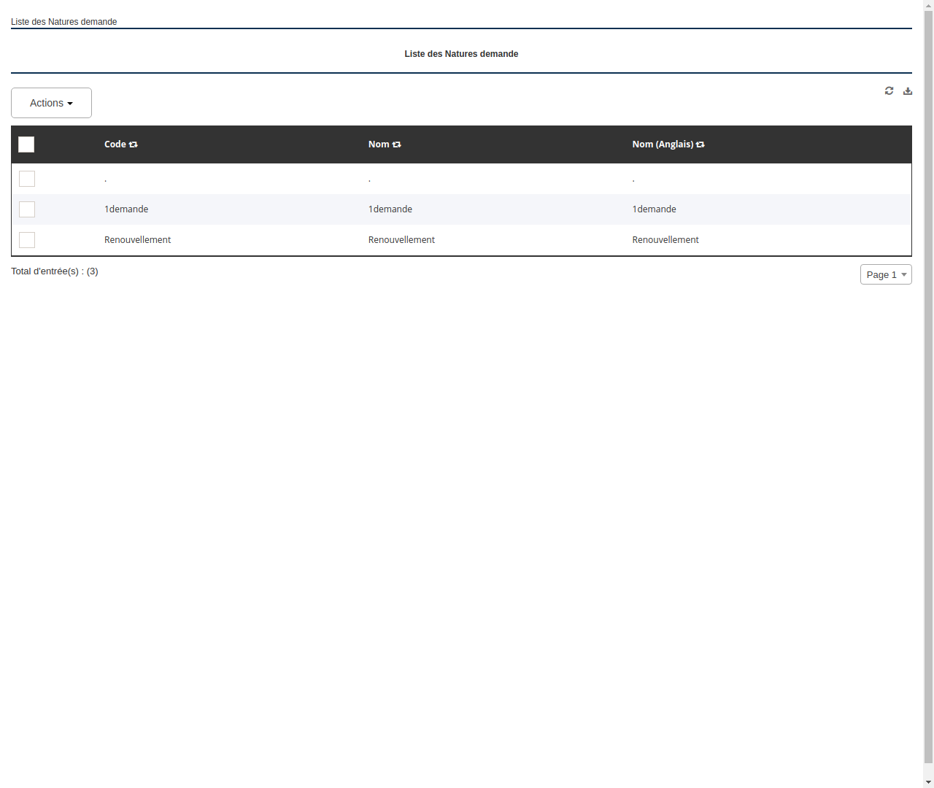The width and height of the screenshot is (934, 788).
Task: Click the export icon near the refresh icon
Action: click(x=908, y=90)
